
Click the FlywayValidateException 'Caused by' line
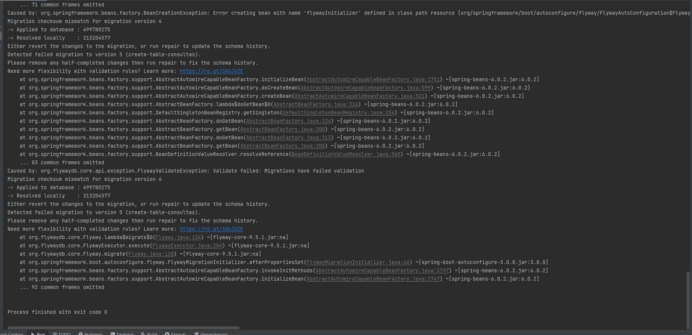coord(186,171)
